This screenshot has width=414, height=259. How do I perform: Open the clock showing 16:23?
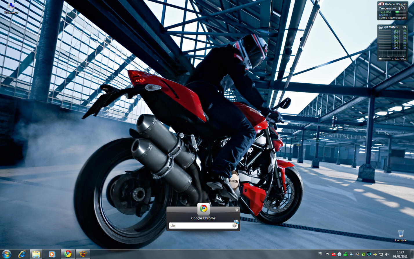[x=400, y=254]
